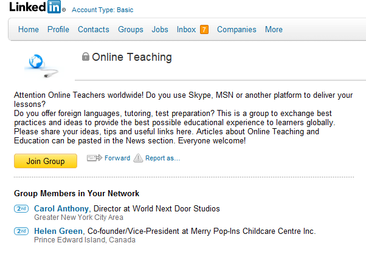Viewport: 366px width, 260px height.
Task: Open the Groups menu
Action: click(131, 30)
